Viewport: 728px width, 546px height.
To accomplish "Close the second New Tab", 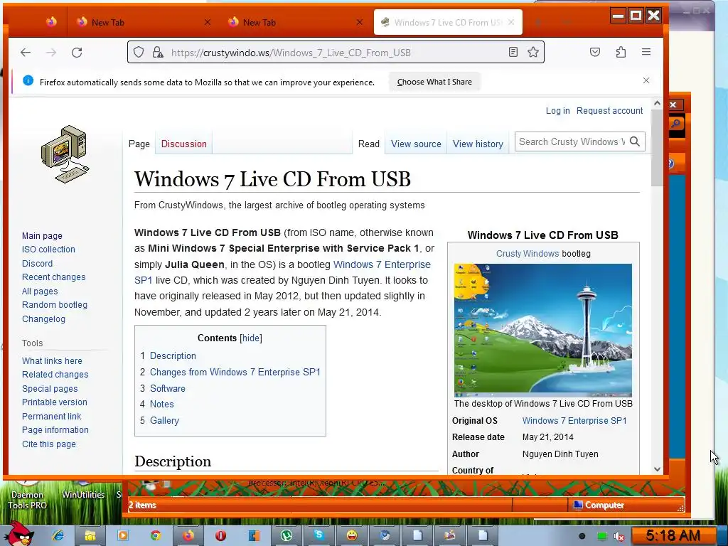I will 359,22.
